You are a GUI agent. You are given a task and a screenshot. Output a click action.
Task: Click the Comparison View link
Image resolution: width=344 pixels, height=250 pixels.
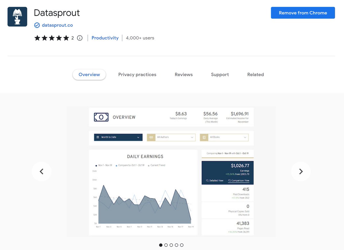coord(239,181)
